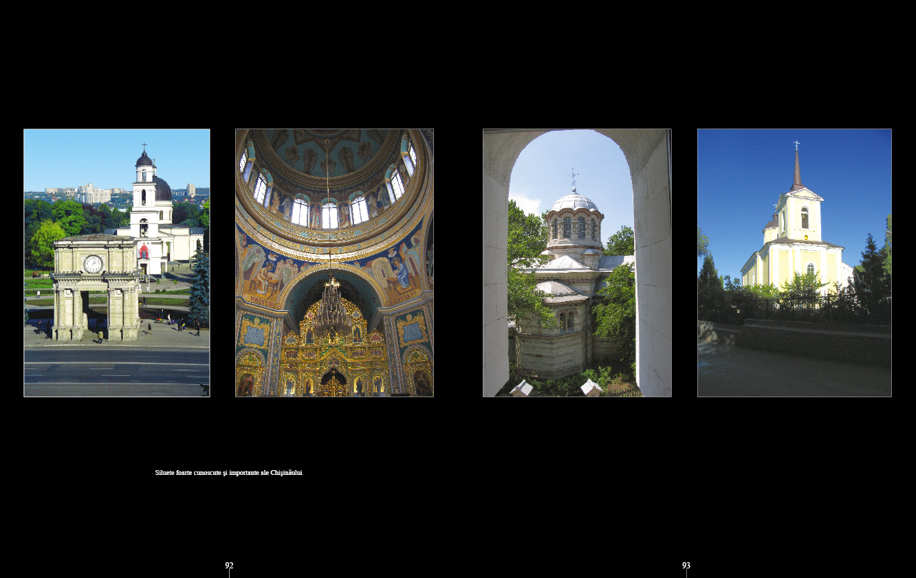This screenshot has width=916, height=578.
Task: Click the caption 'Siluete foarte cunoscute'
Action: (228, 473)
